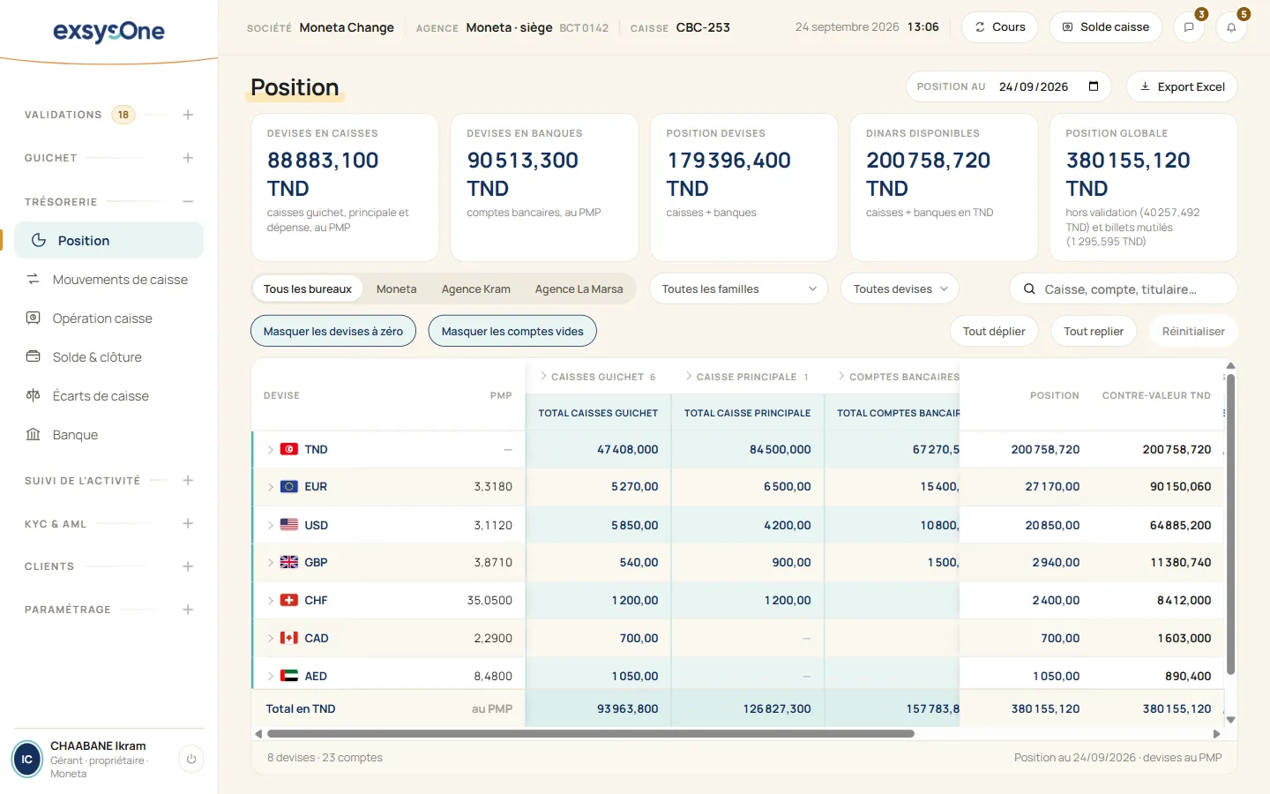Expand the Caisses guichet column group

tap(544, 376)
